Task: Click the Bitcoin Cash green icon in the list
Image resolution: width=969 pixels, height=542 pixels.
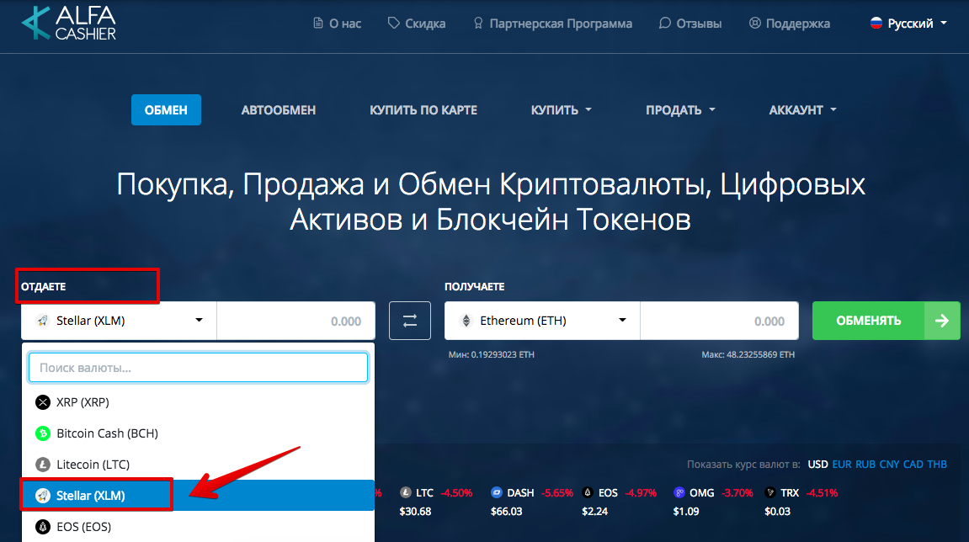Action: [43, 433]
